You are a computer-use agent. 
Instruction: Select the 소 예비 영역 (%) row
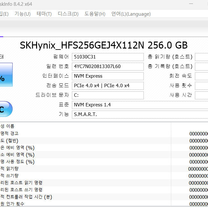coord(104,155)
